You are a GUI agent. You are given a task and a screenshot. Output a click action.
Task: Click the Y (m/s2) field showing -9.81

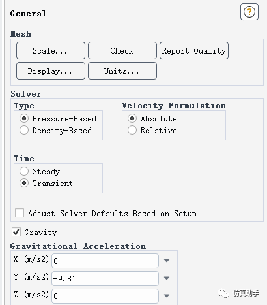(x=105, y=278)
